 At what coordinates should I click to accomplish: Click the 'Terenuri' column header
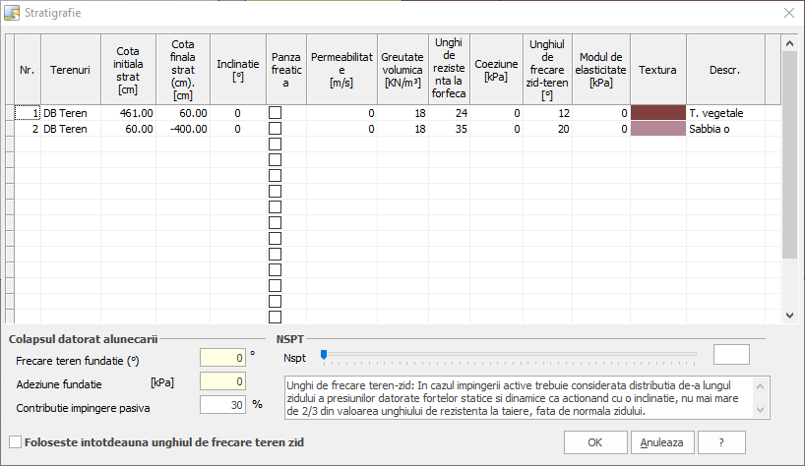(x=70, y=70)
